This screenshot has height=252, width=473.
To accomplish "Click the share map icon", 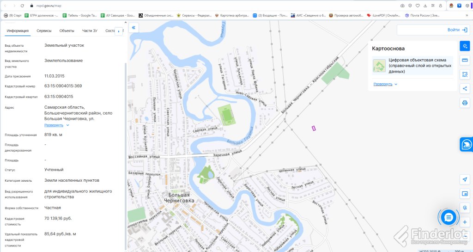I will pos(465,88).
